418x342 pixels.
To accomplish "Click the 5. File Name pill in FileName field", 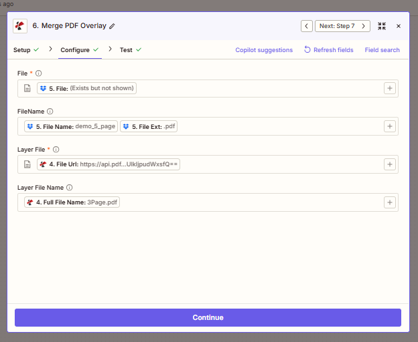I will tap(70, 126).
